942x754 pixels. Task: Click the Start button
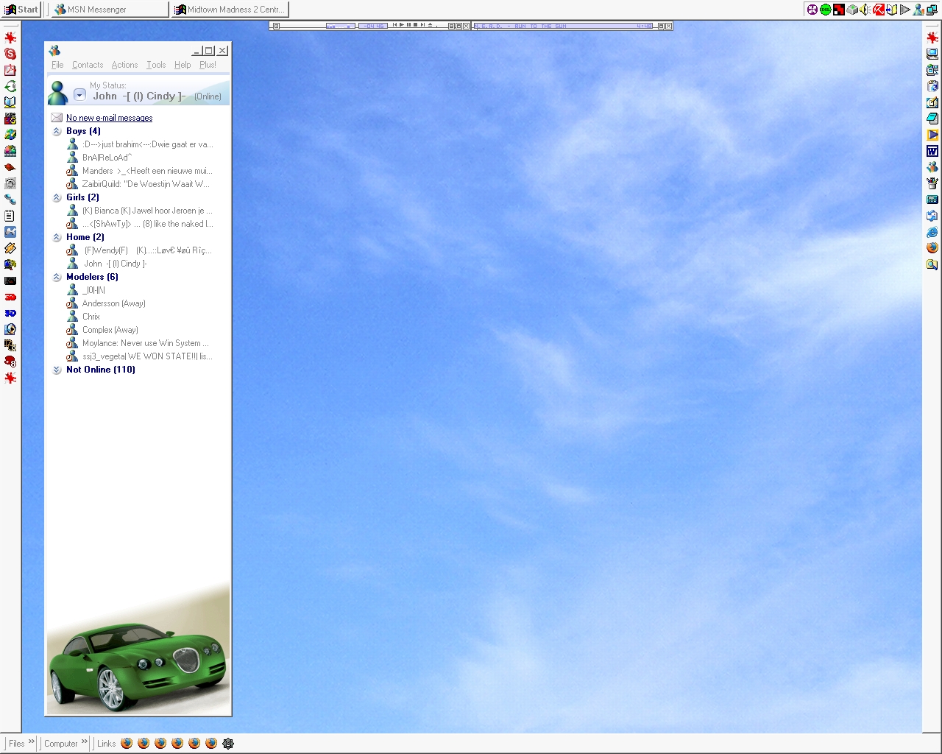(21, 10)
